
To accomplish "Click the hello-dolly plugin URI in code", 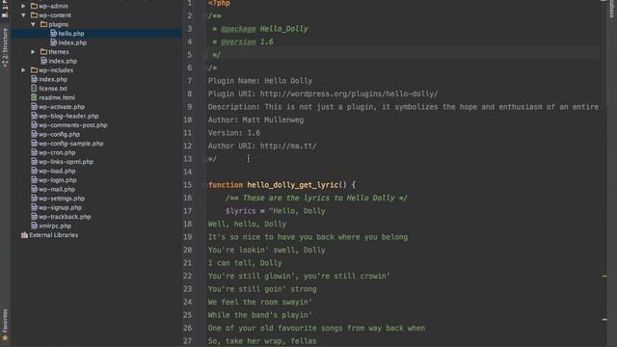I will click(x=349, y=93).
